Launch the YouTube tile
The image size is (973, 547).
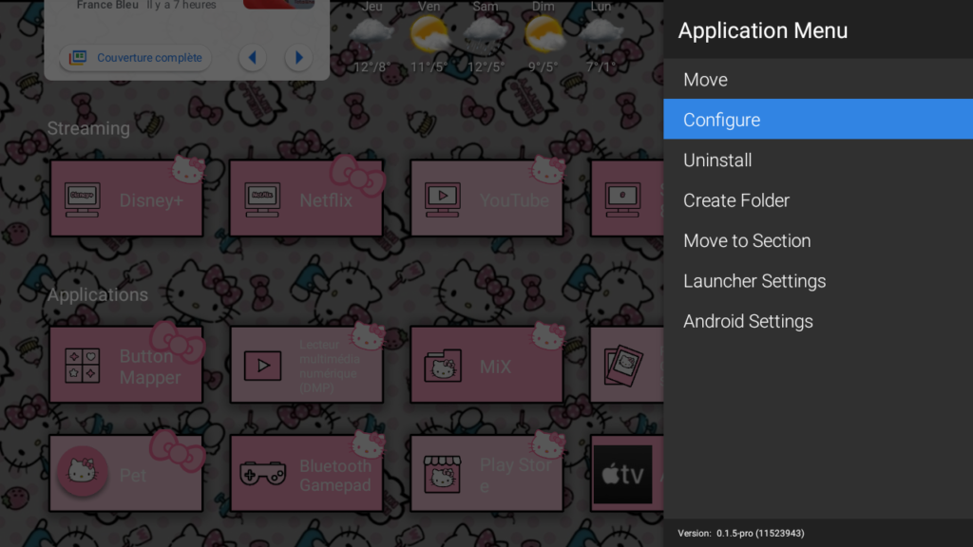coord(486,199)
